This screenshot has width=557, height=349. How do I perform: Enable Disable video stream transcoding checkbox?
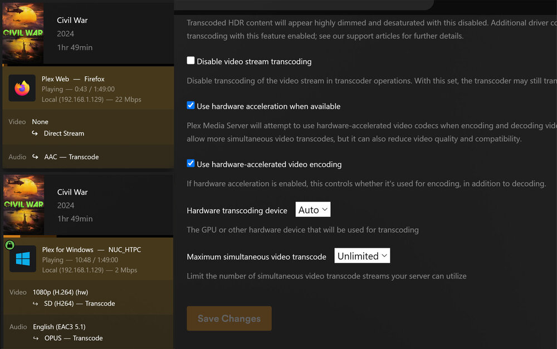[x=190, y=61]
